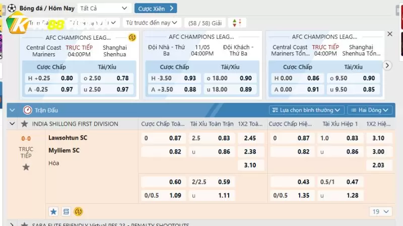Expand the 19 more markets dropdown
The width and height of the screenshot is (403, 226).
coord(381,211)
